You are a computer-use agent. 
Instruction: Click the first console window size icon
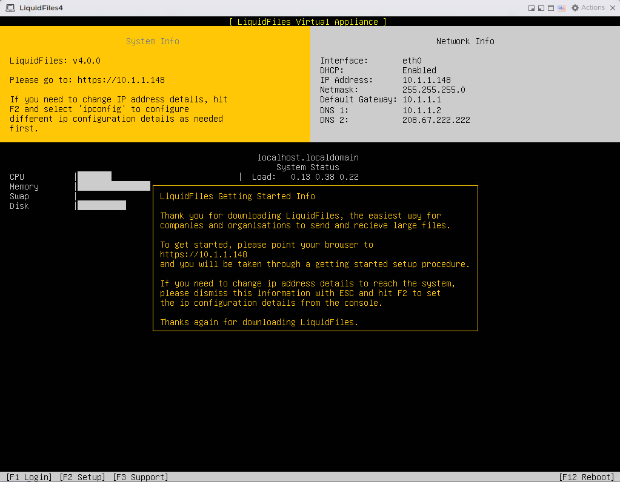click(532, 8)
